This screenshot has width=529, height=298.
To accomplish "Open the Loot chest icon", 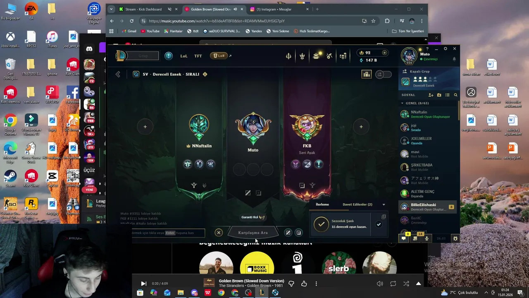I will pos(316,56).
